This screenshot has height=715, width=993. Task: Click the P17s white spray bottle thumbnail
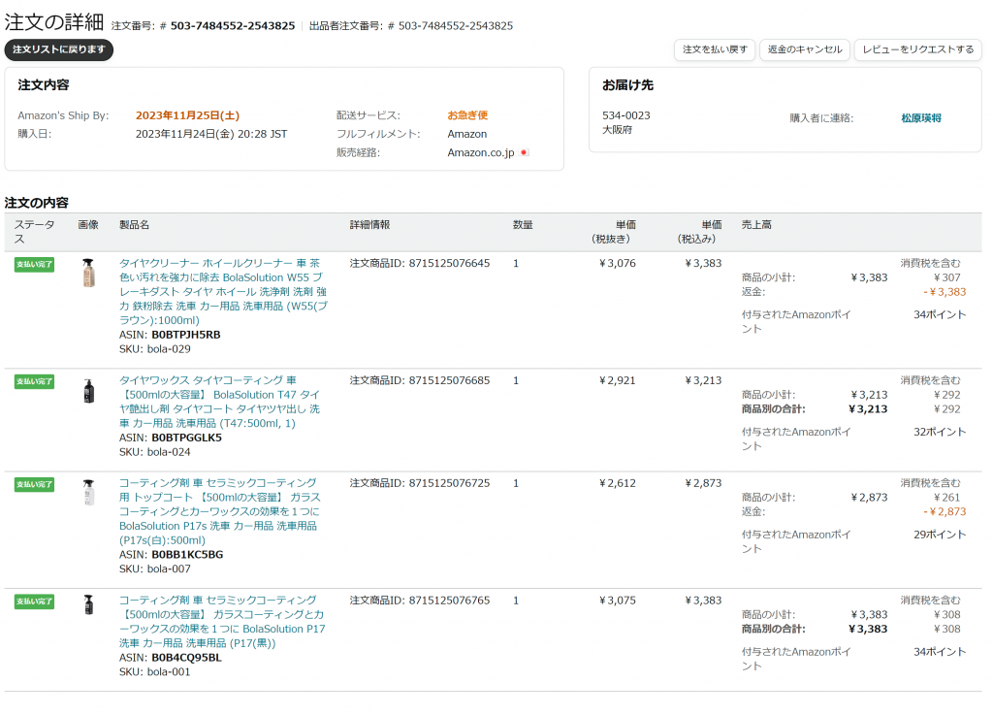[88, 492]
